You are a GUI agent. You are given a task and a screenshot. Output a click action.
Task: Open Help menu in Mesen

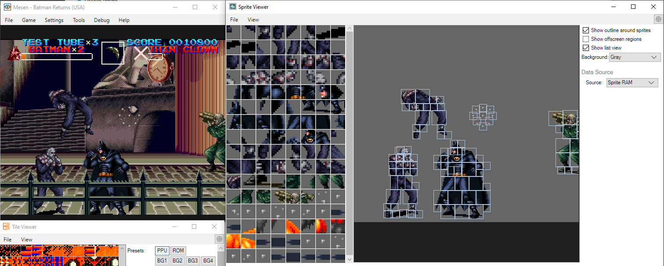point(124,20)
